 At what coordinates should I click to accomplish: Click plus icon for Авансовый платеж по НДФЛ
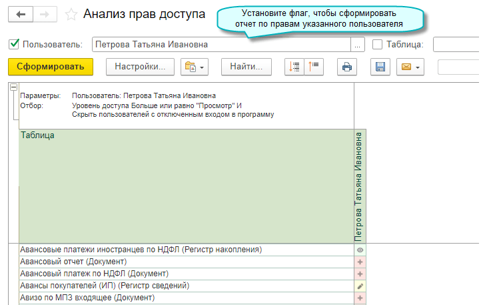pyautogui.click(x=360, y=274)
